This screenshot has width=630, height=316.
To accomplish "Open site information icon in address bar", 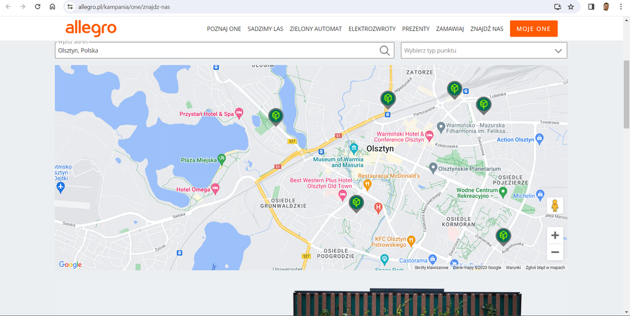I will [x=70, y=7].
